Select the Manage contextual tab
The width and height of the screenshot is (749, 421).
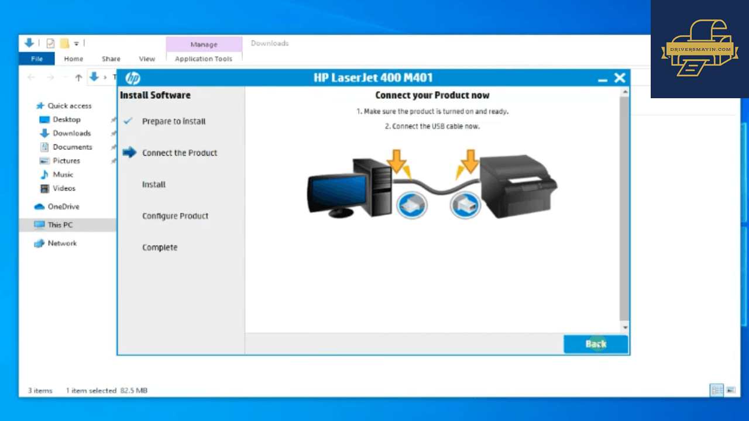pyautogui.click(x=204, y=44)
